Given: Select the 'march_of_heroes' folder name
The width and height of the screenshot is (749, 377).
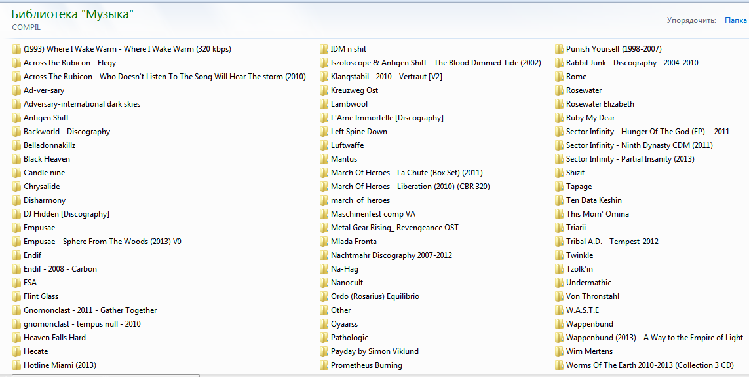Looking at the screenshot, I should point(360,200).
